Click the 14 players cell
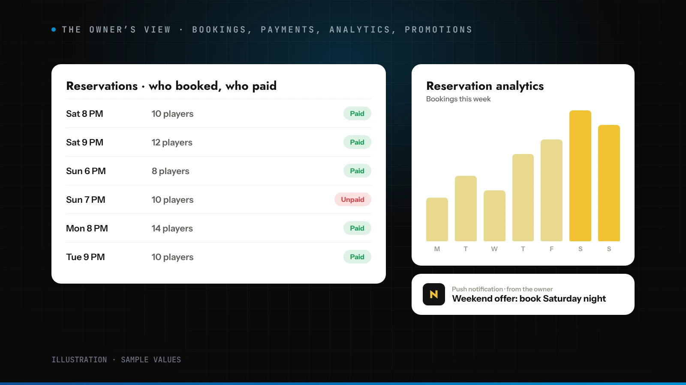The height and width of the screenshot is (385, 686). [x=172, y=228]
